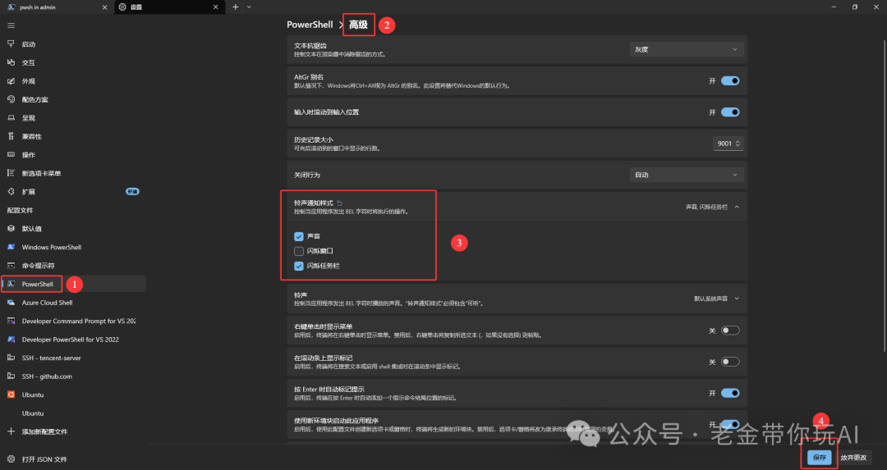Enable 在滚动条上显示标记 toggle
This screenshot has height=470, width=887.
click(730, 362)
